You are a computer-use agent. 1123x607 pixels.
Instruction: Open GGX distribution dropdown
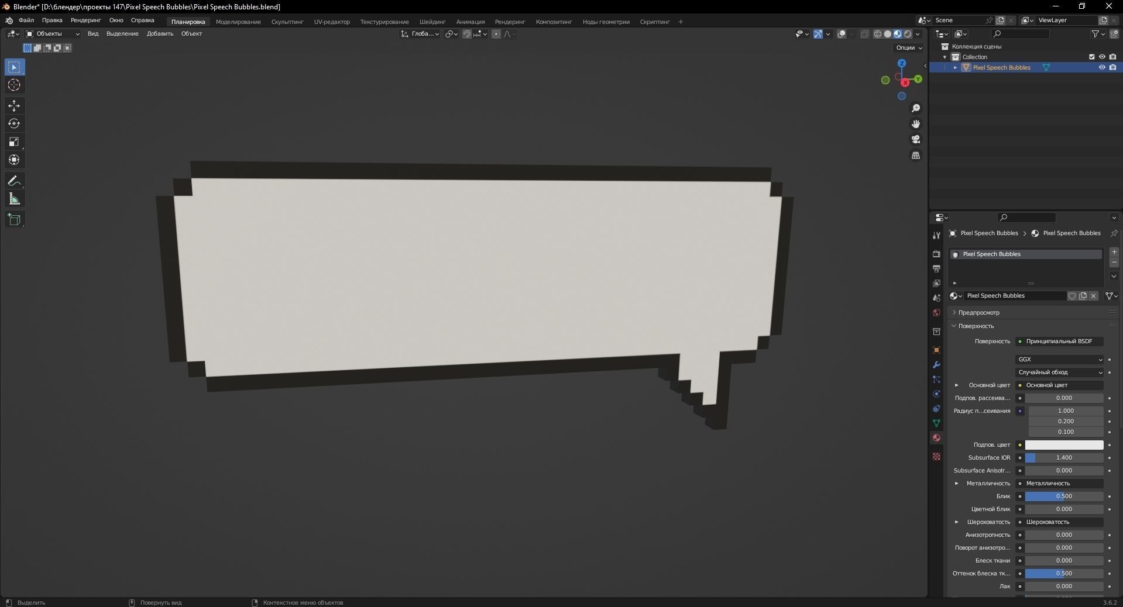tap(1060, 360)
